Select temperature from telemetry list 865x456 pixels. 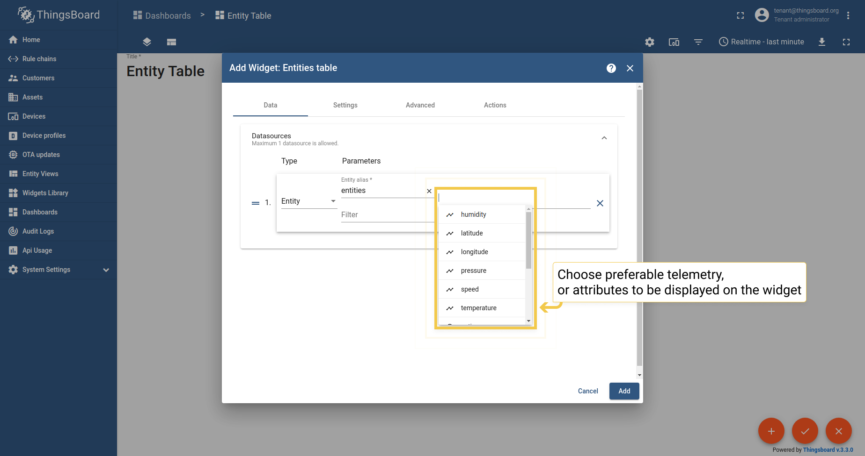478,308
